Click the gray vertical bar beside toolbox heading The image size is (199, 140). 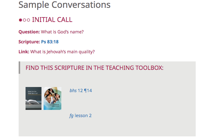20,67
